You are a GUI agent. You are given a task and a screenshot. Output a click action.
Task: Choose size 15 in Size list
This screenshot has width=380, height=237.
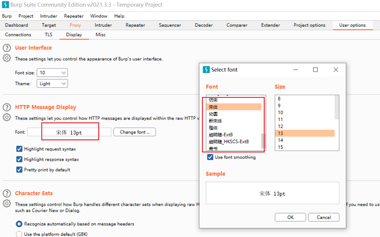coord(305,147)
